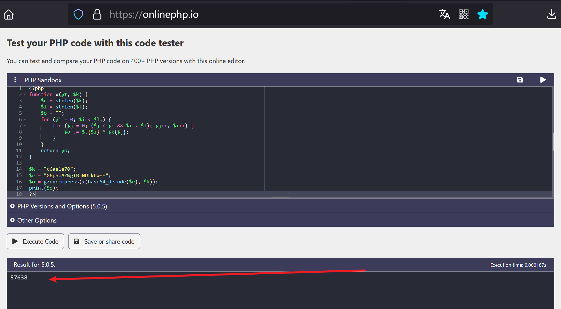Click the padlock site security icon
Screen dimensions: 561x309
(97, 14)
